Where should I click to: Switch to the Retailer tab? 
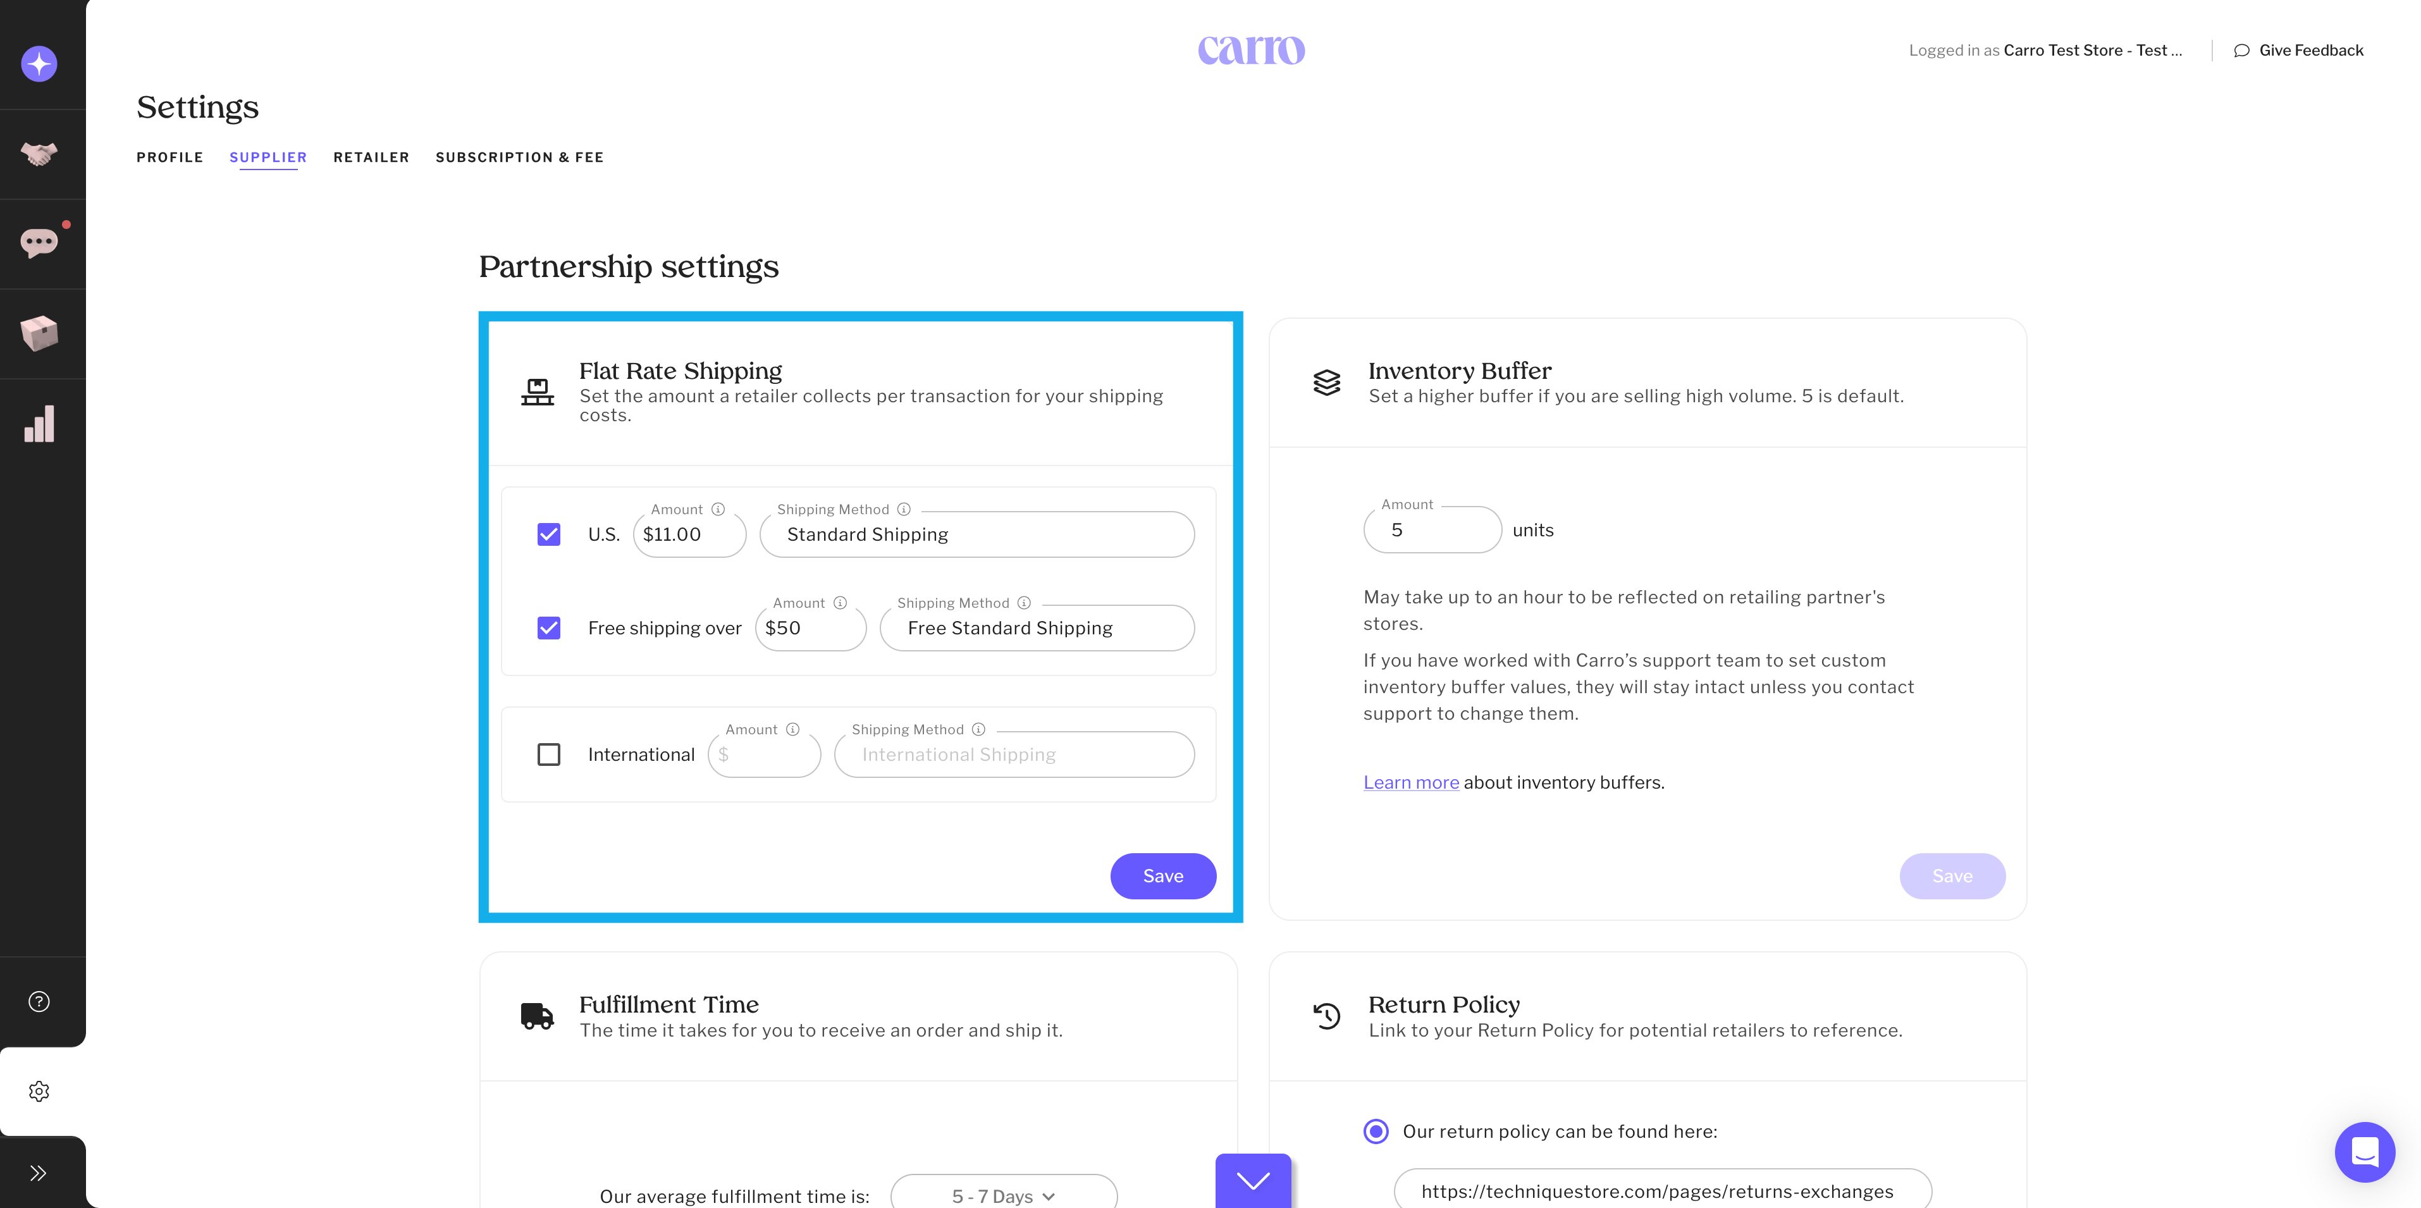(371, 158)
